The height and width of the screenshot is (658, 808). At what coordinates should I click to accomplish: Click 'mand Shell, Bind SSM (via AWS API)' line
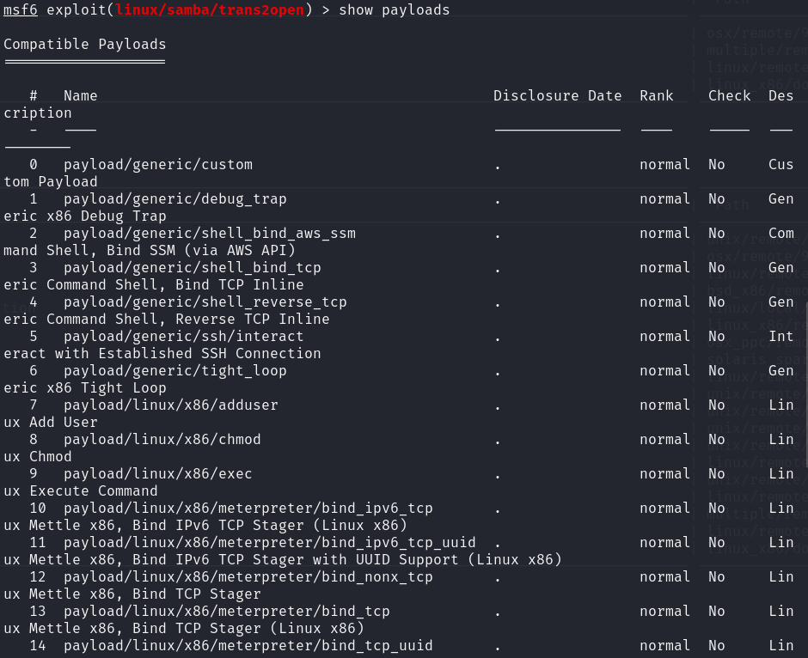pyautogui.click(x=150, y=251)
